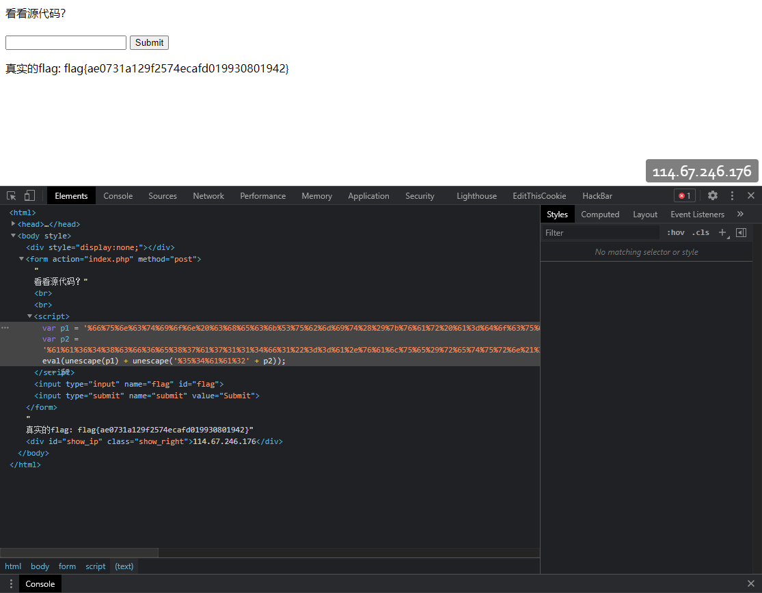Close the DevTools panel
Screen dimensions: 762x593
751,195
